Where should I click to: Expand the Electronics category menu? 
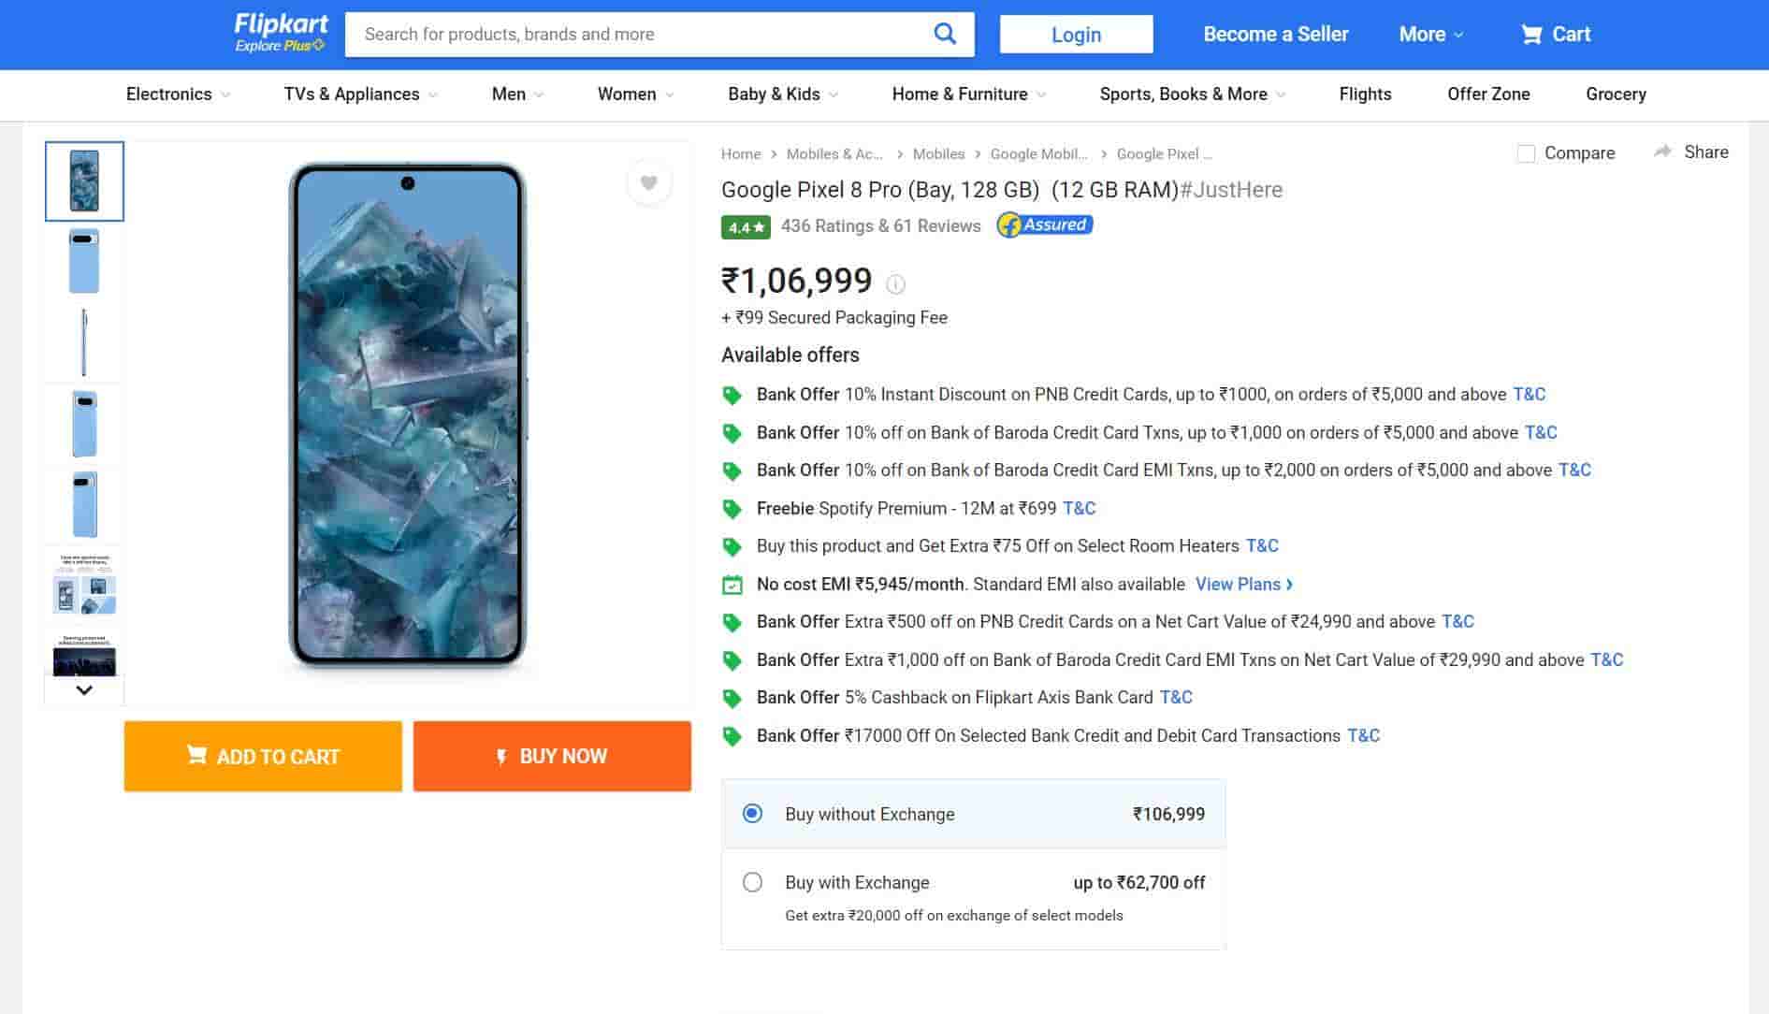(x=178, y=94)
